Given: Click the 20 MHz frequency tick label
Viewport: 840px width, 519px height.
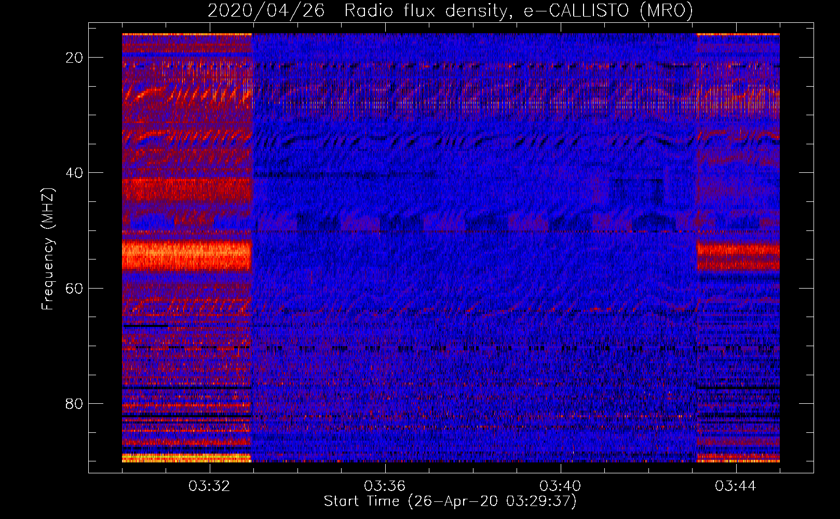Looking at the screenshot, I should coord(74,58).
